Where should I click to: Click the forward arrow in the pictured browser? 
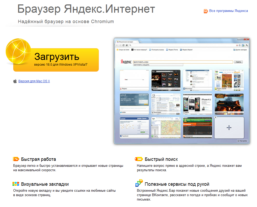tap(120, 45)
